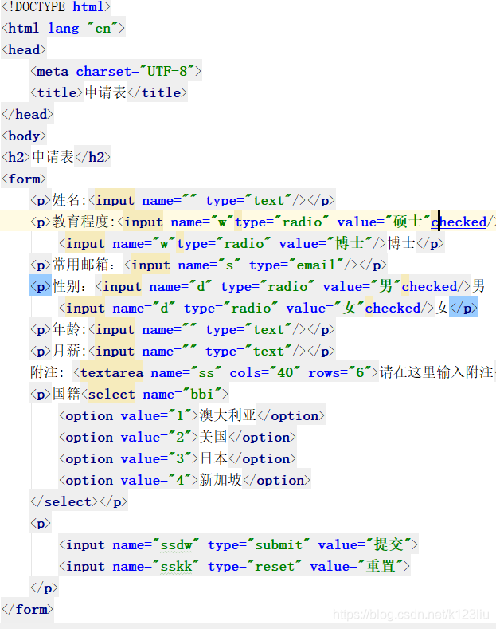Image resolution: width=496 pixels, height=629 pixels.
Task: Click the value="女" attribute
Action: 326,308
